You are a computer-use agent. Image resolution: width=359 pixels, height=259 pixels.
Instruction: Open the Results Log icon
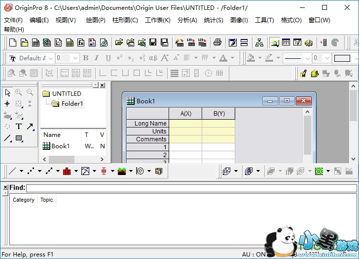[286, 43]
